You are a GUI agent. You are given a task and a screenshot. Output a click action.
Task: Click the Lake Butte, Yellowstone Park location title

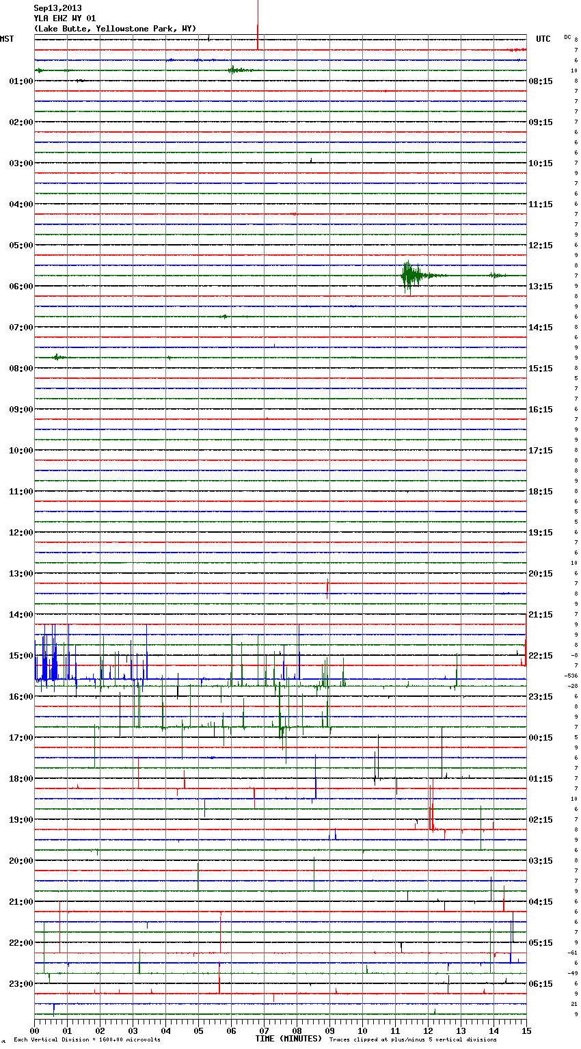point(115,29)
